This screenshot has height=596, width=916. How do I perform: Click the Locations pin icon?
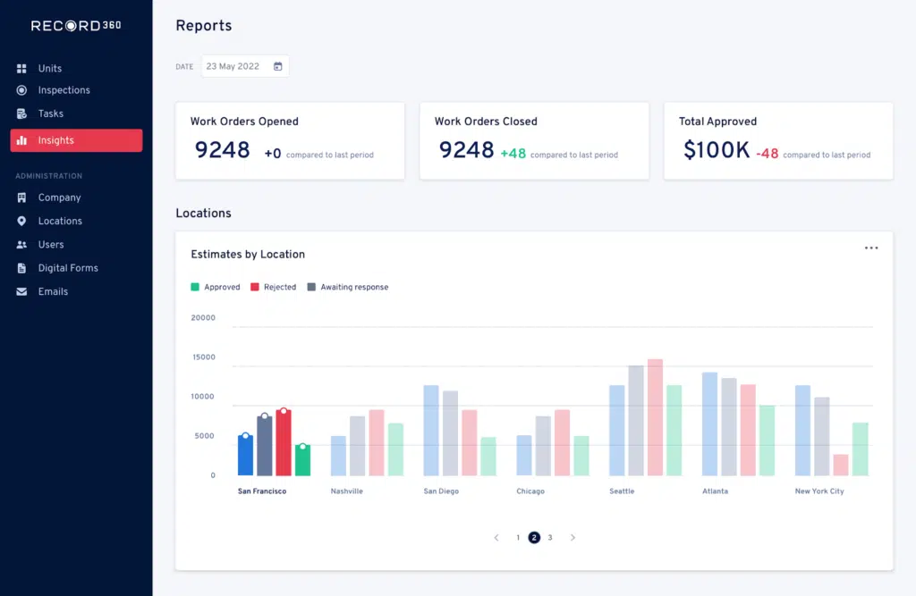click(x=21, y=221)
